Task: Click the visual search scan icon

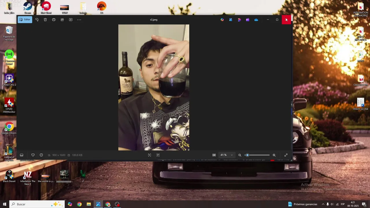Action: click(149, 155)
